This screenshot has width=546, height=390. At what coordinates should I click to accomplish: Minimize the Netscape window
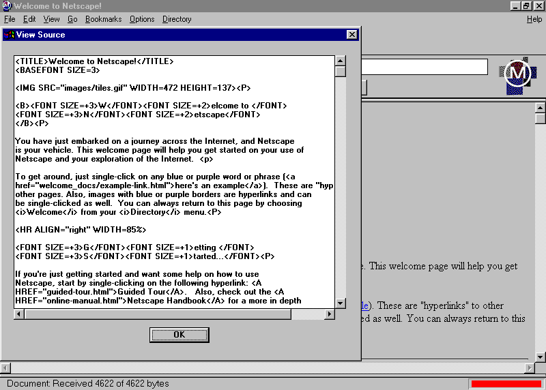(515, 6)
